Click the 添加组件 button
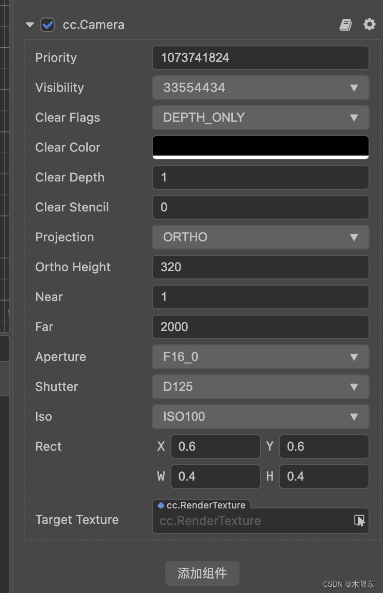Image resolution: width=383 pixels, height=593 pixels. pos(202,573)
